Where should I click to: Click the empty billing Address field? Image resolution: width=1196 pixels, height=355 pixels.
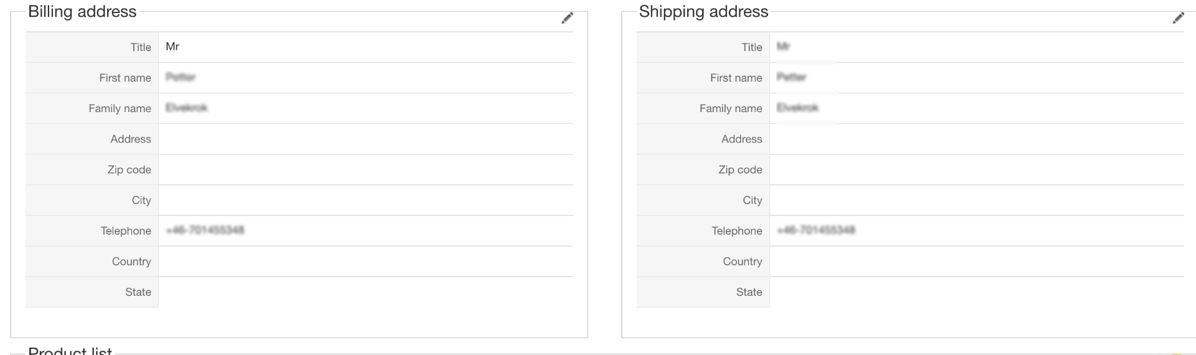click(366, 139)
